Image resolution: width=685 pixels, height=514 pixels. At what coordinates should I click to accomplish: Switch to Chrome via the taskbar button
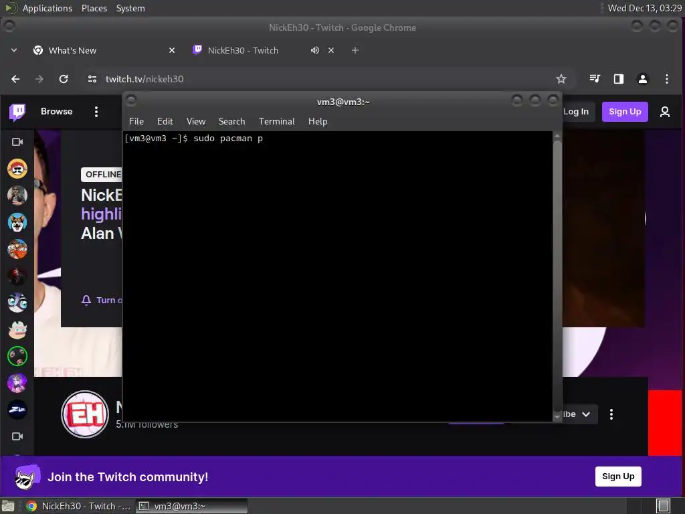(79, 506)
